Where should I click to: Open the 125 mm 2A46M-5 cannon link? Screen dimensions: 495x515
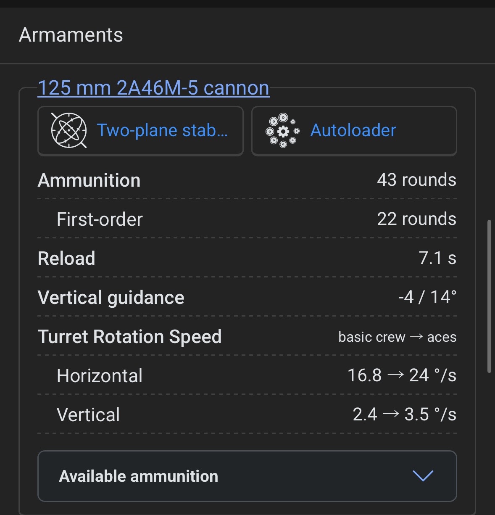[153, 88]
